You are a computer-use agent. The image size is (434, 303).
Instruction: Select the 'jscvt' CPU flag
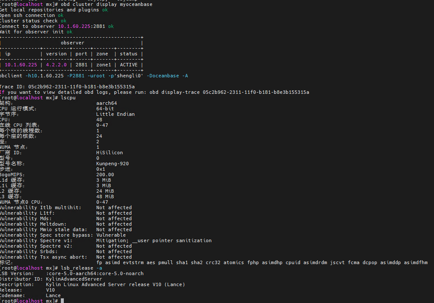(x=337, y=262)
